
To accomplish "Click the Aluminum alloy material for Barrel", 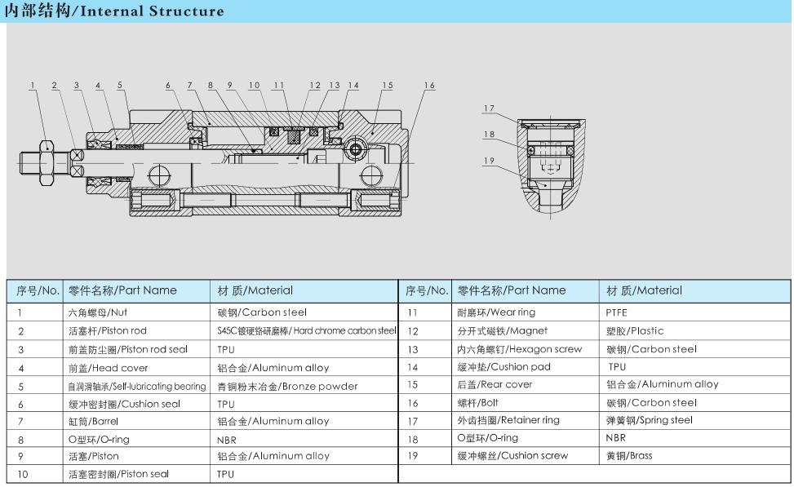I will click(273, 421).
